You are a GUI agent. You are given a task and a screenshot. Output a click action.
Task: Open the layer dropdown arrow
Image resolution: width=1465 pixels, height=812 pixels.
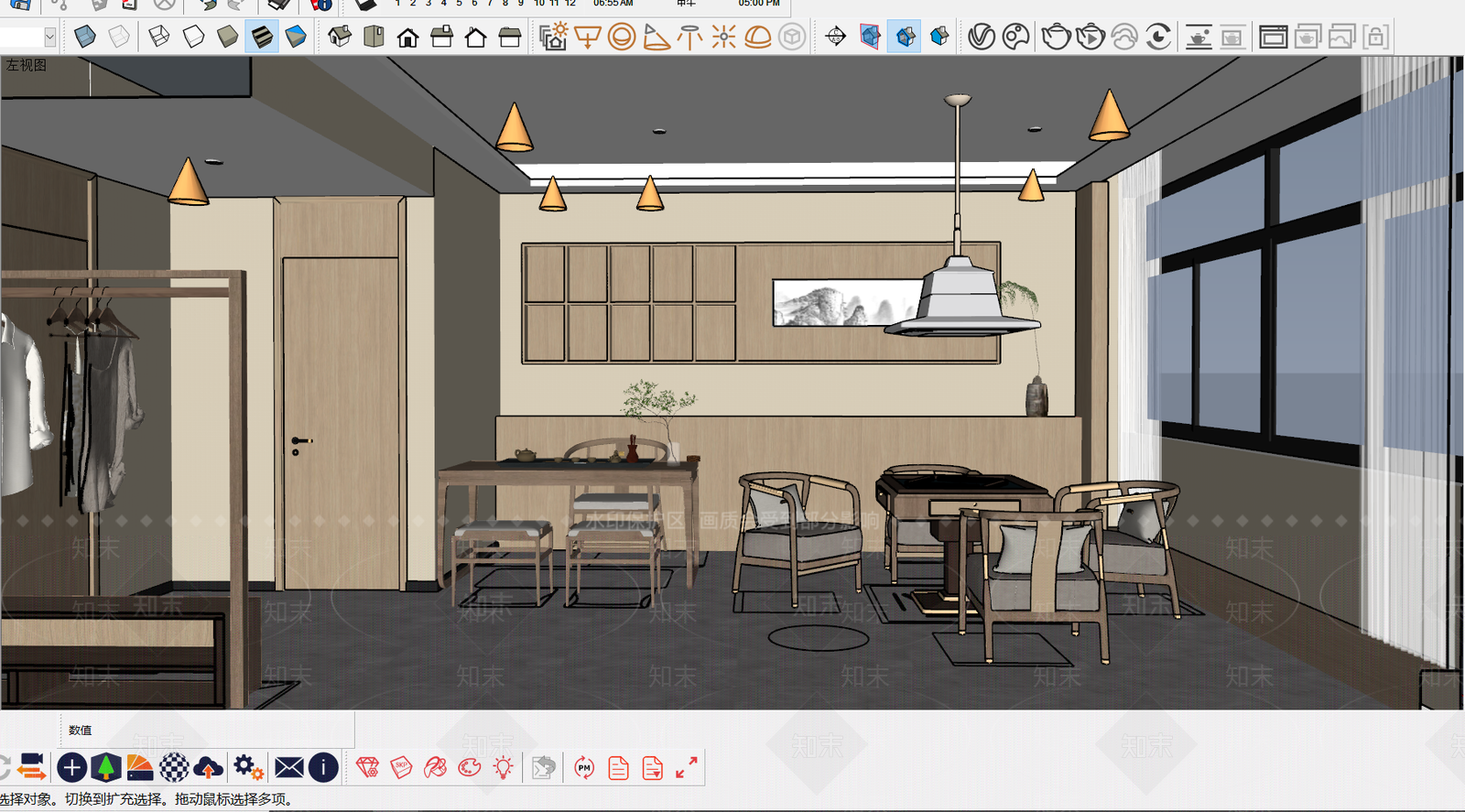click(x=50, y=37)
